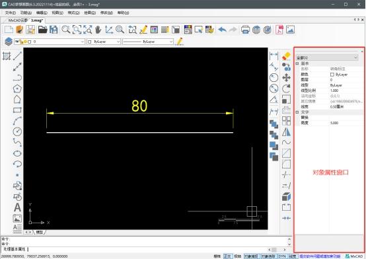Open the ByLayer linetype dropdown
The image size is (366, 259).
click(148, 42)
